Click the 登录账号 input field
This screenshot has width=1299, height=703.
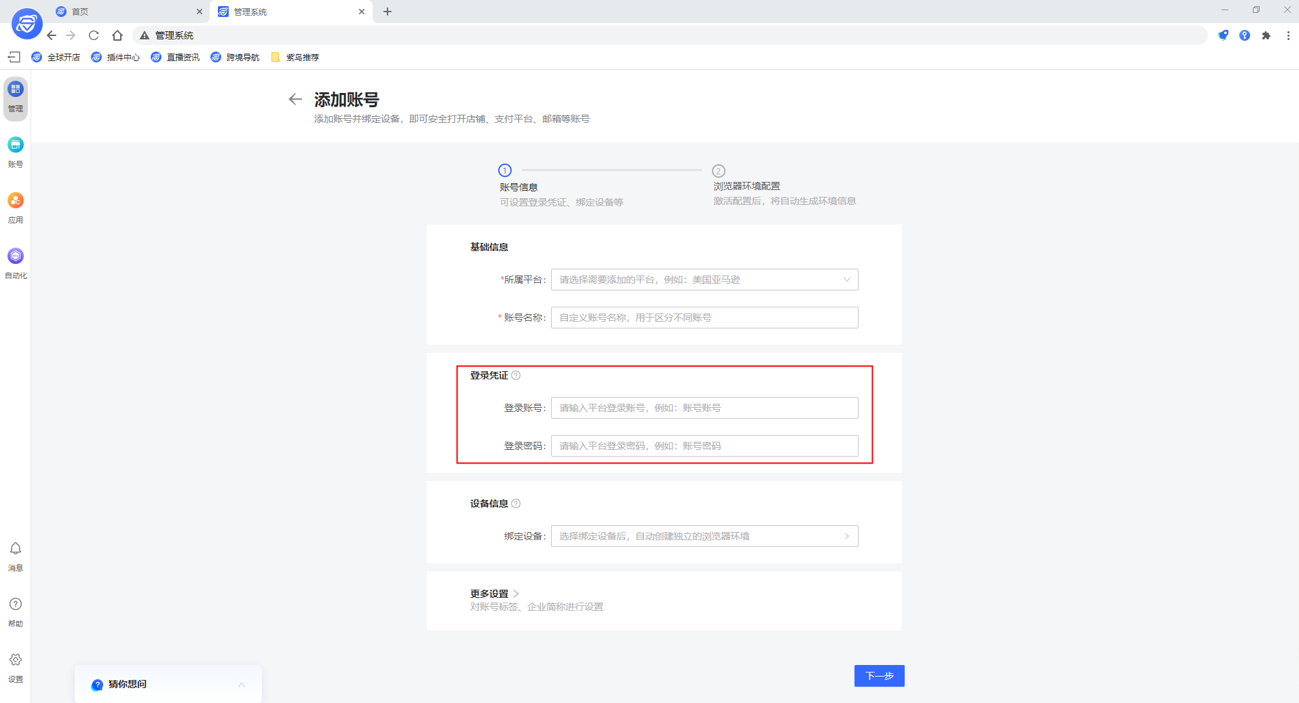[704, 407]
